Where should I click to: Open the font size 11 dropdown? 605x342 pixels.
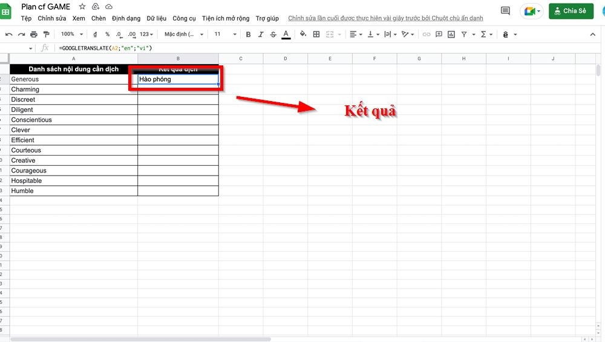pyautogui.click(x=225, y=34)
